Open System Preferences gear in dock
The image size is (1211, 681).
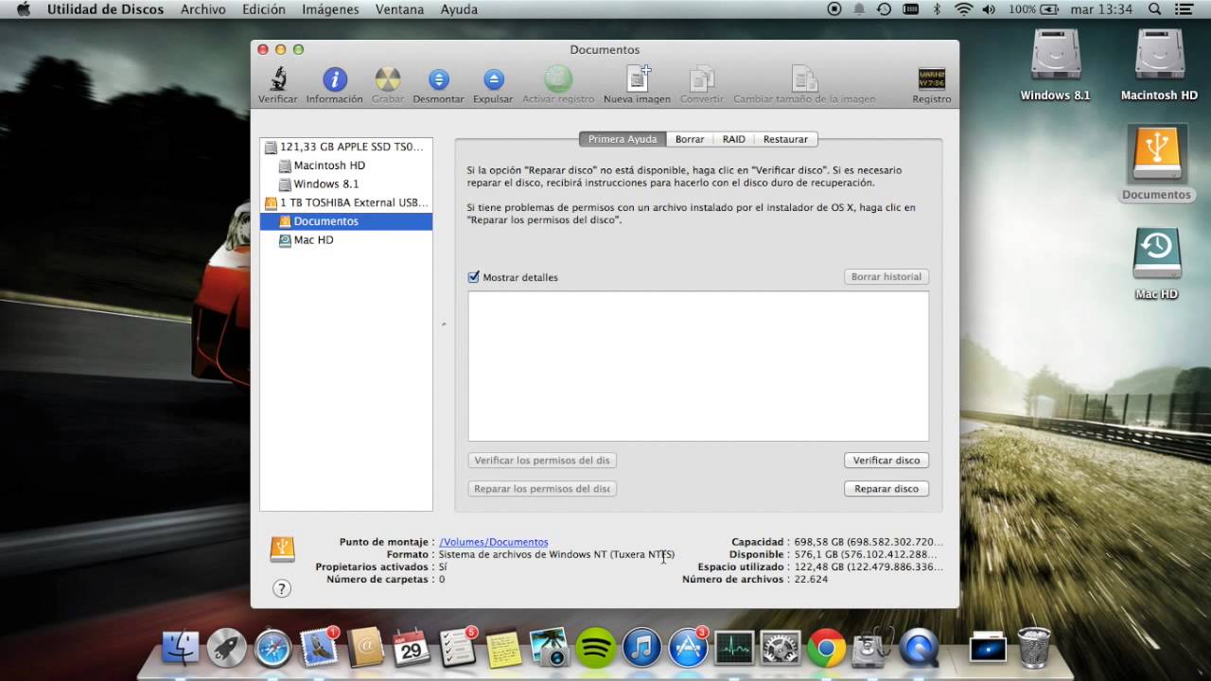[781, 649]
